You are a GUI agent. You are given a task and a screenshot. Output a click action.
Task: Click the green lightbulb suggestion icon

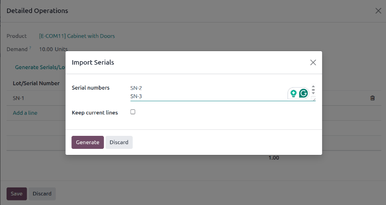pos(294,93)
